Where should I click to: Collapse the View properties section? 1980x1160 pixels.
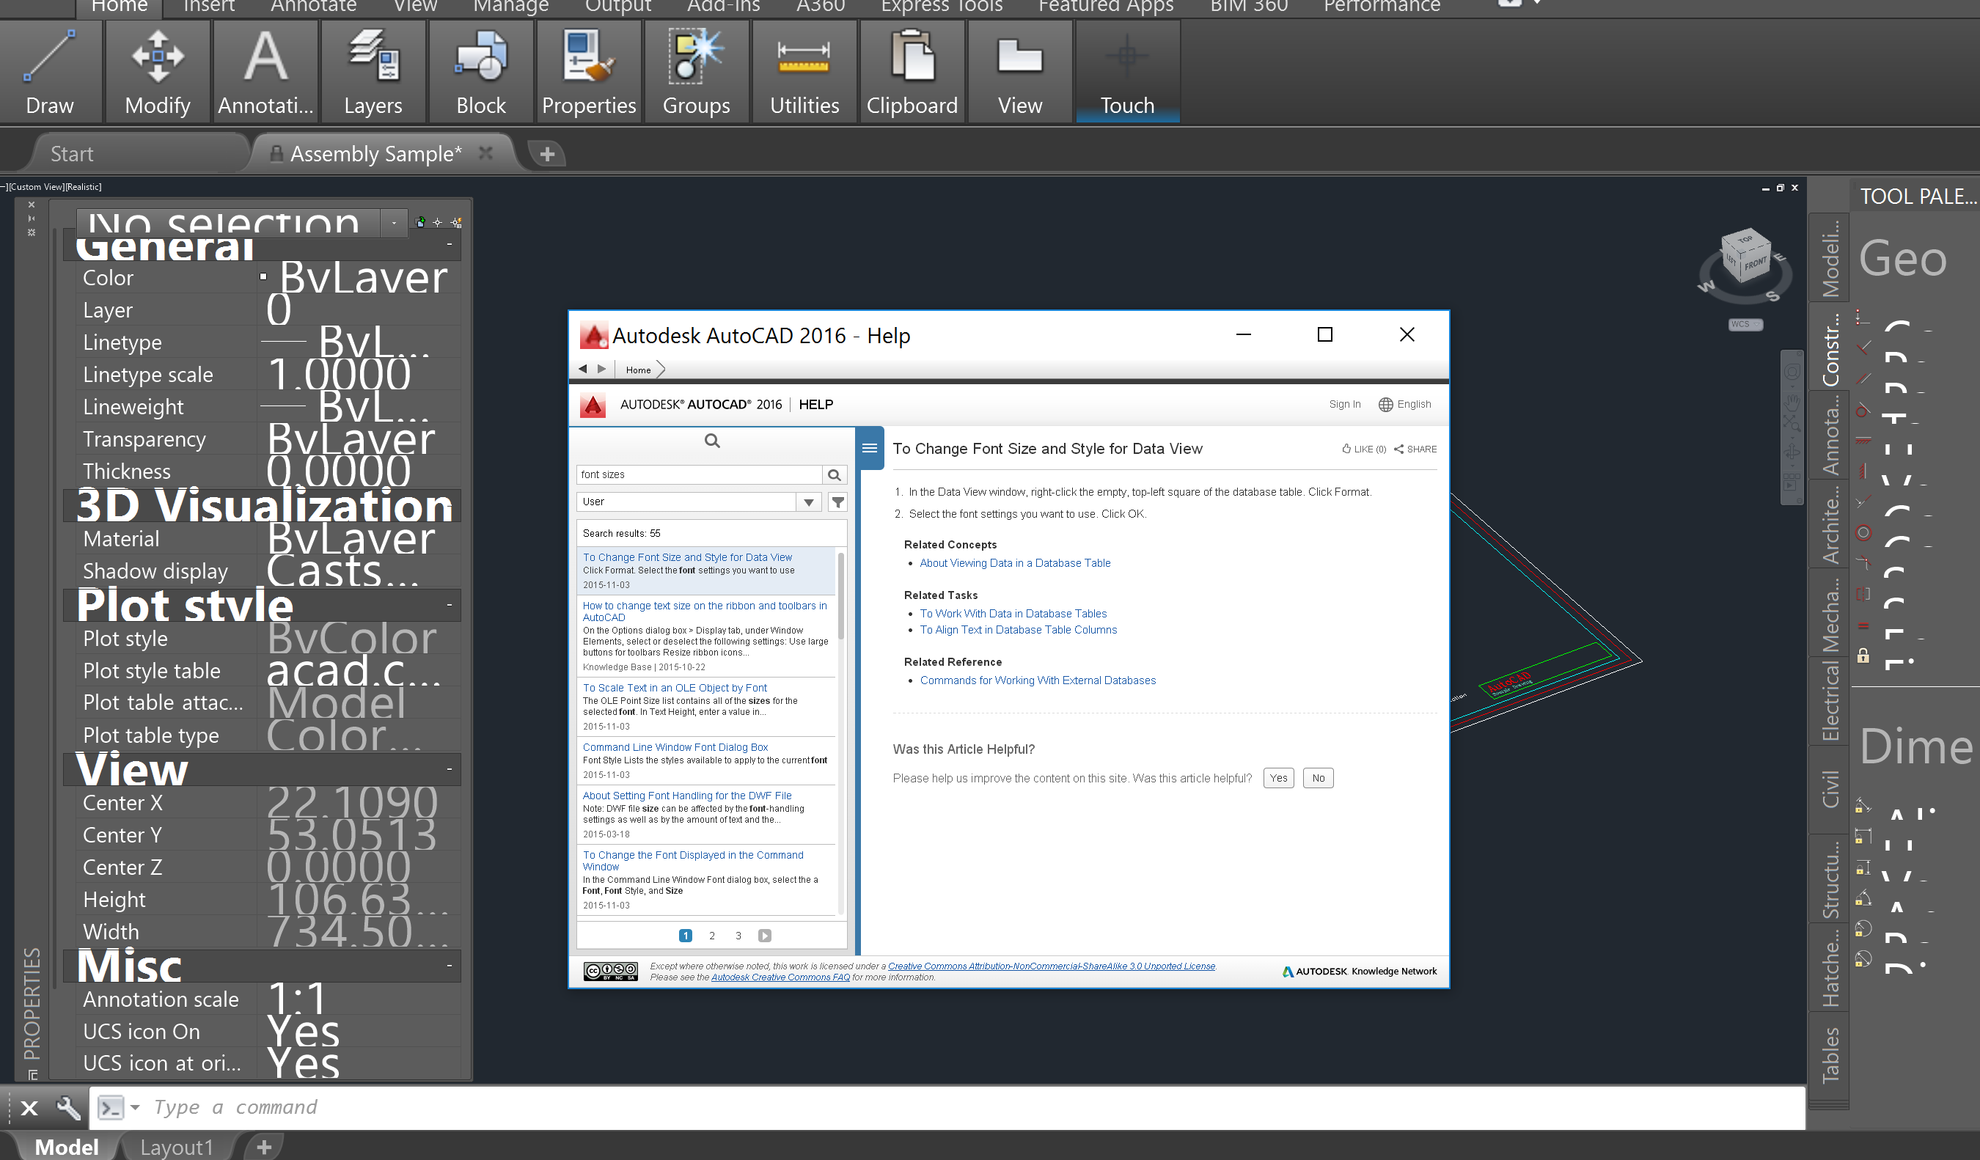point(450,769)
